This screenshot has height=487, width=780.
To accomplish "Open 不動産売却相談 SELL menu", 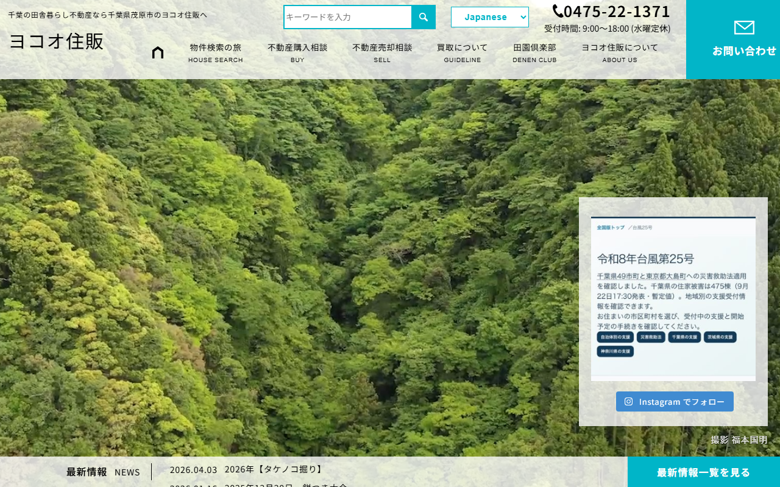I will pos(382,53).
